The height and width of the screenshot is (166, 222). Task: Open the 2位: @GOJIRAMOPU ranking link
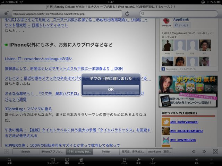pyautogui.click(x=187, y=131)
